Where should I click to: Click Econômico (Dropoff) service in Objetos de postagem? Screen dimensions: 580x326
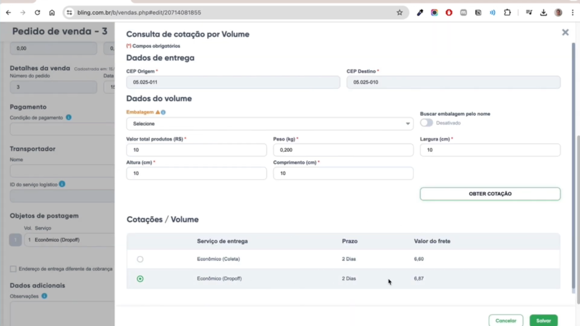[x=57, y=240]
